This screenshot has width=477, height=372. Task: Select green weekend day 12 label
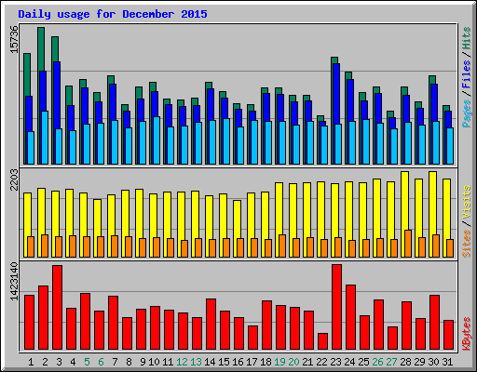coord(182,362)
